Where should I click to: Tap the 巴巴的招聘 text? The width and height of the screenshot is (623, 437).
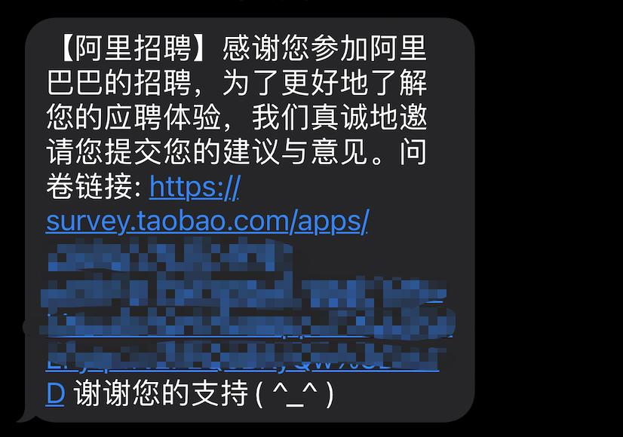pyautogui.click(x=119, y=83)
